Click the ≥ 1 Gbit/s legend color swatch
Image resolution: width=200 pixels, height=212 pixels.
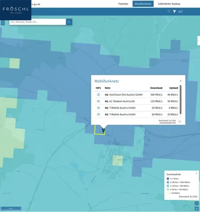[168, 179]
